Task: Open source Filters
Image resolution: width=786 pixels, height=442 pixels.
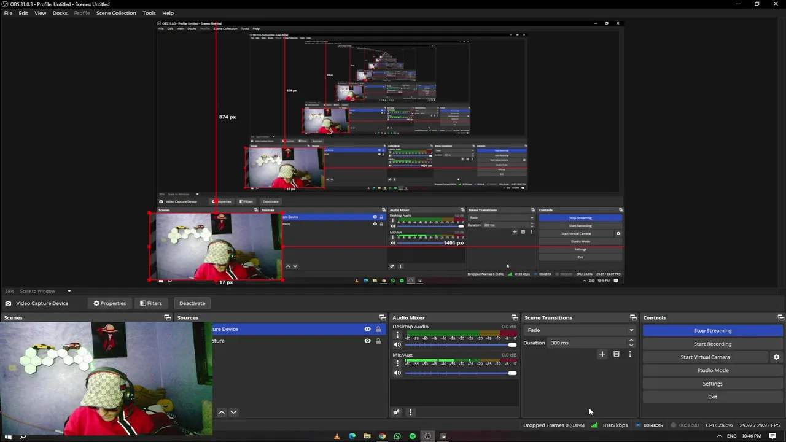Action: 151,303
